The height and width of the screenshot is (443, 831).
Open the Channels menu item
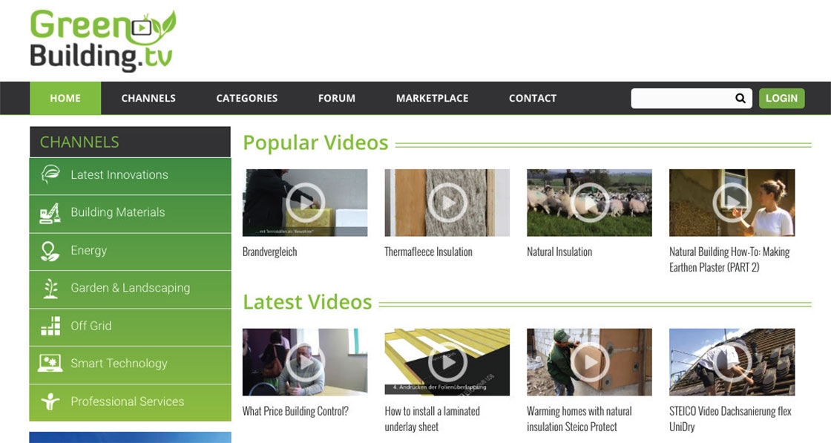(148, 98)
